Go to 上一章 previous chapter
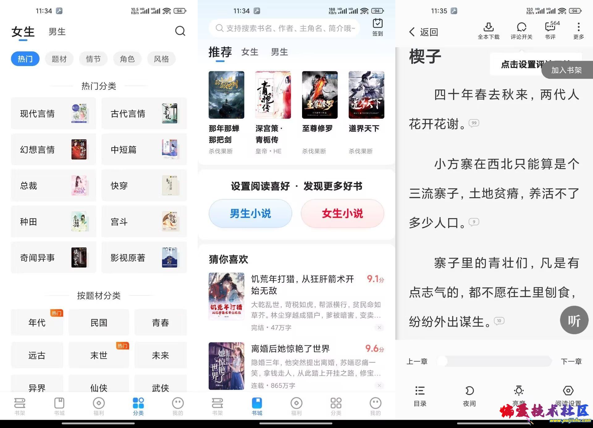This screenshot has height=428, width=593. [417, 361]
